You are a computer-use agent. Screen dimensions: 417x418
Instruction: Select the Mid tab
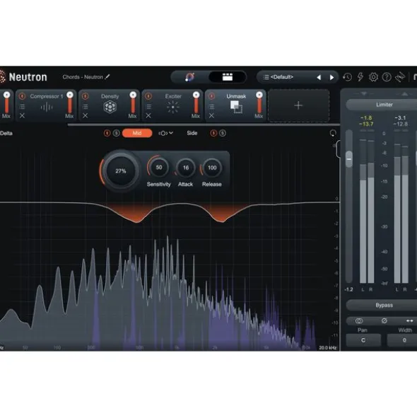pyautogui.click(x=137, y=133)
